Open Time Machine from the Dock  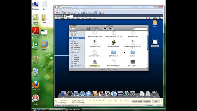pyautogui.click(x=126, y=94)
